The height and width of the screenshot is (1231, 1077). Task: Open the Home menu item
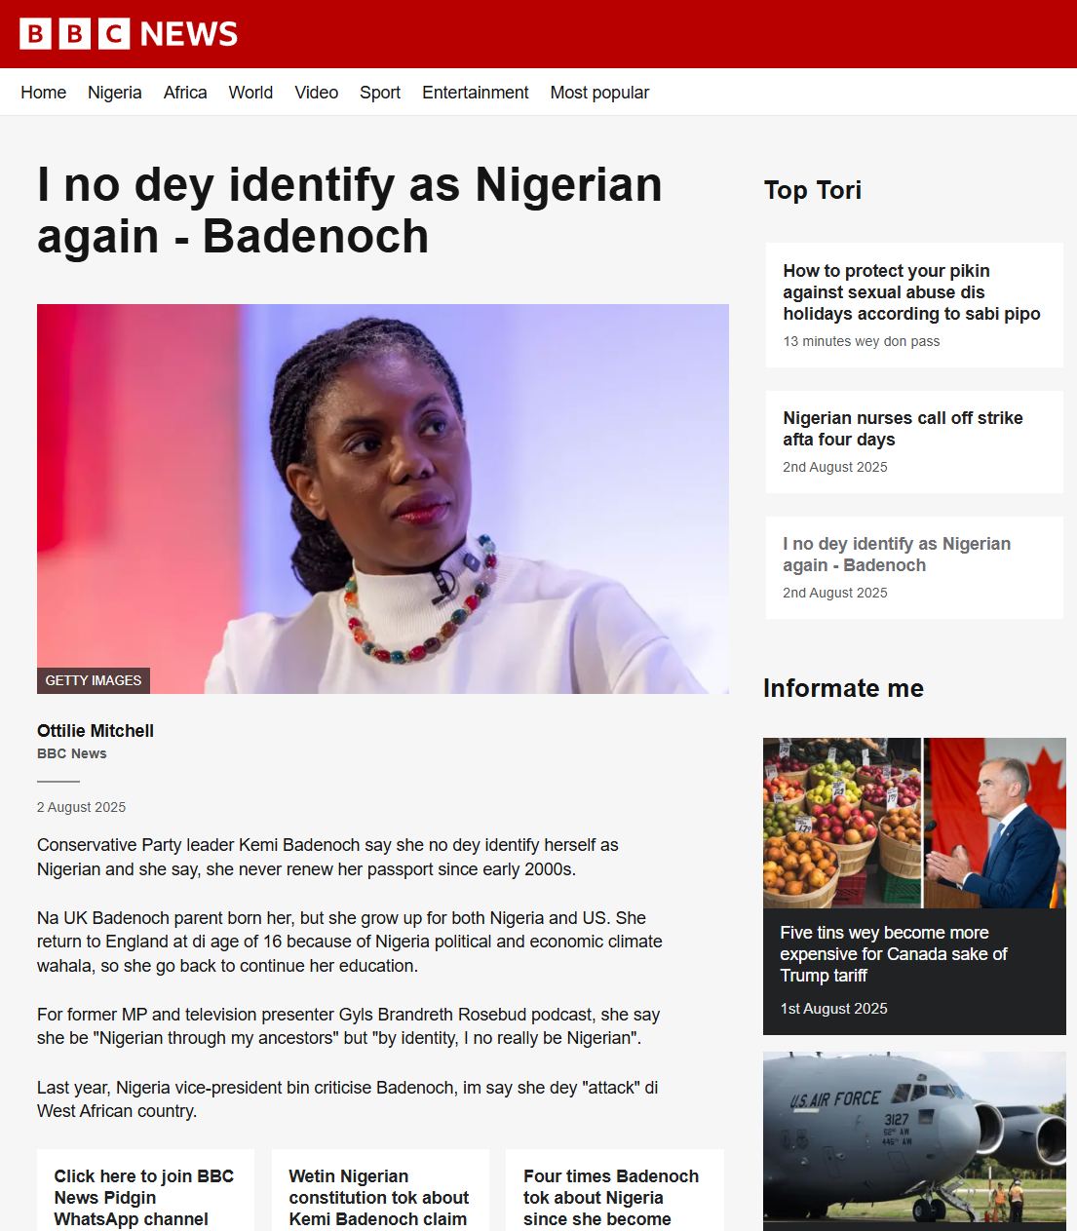(x=44, y=93)
